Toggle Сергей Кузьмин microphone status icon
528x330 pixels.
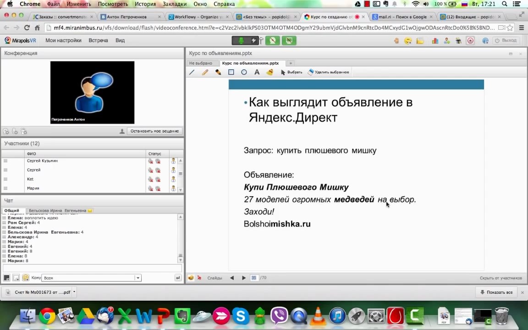150,161
